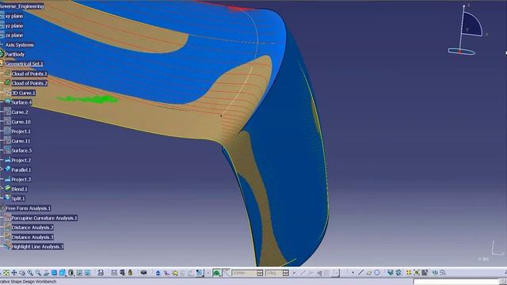This screenshot has width=507, height=285.
Task: Click the Measure Item icon
Action: [122, 272]
